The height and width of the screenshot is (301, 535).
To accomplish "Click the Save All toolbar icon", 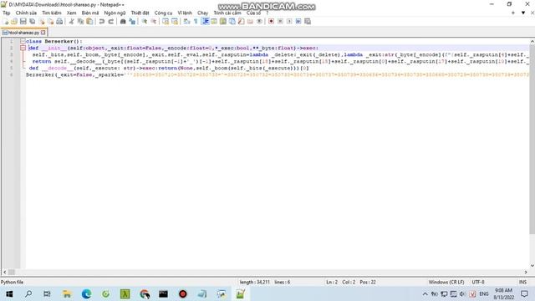I will coord(33,21).
